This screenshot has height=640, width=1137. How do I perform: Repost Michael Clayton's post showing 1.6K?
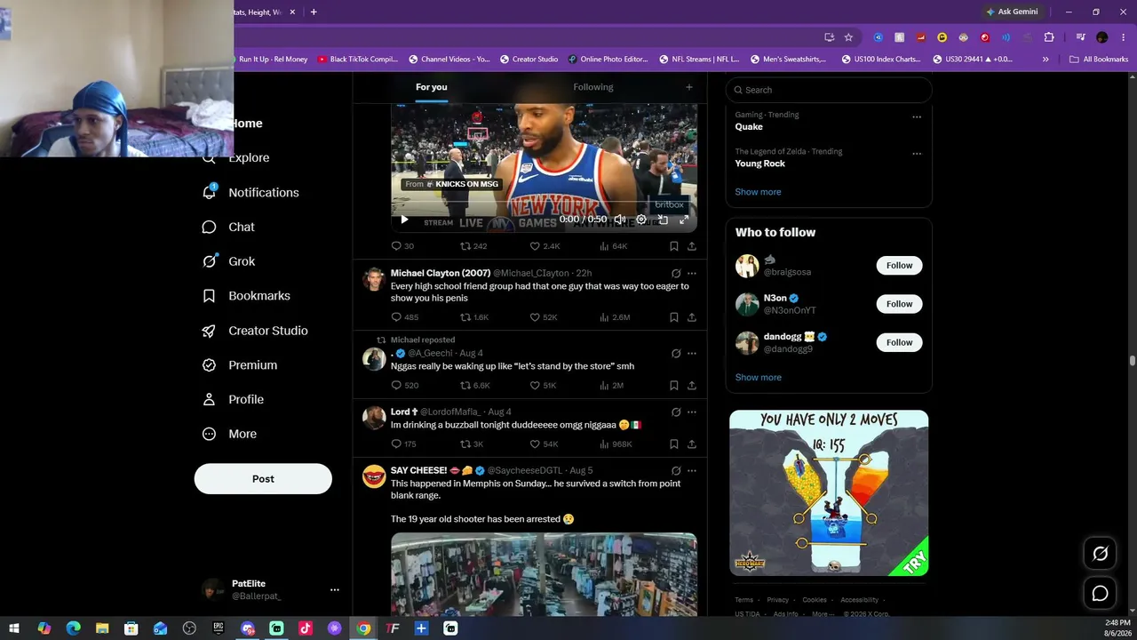coord(474,317)
